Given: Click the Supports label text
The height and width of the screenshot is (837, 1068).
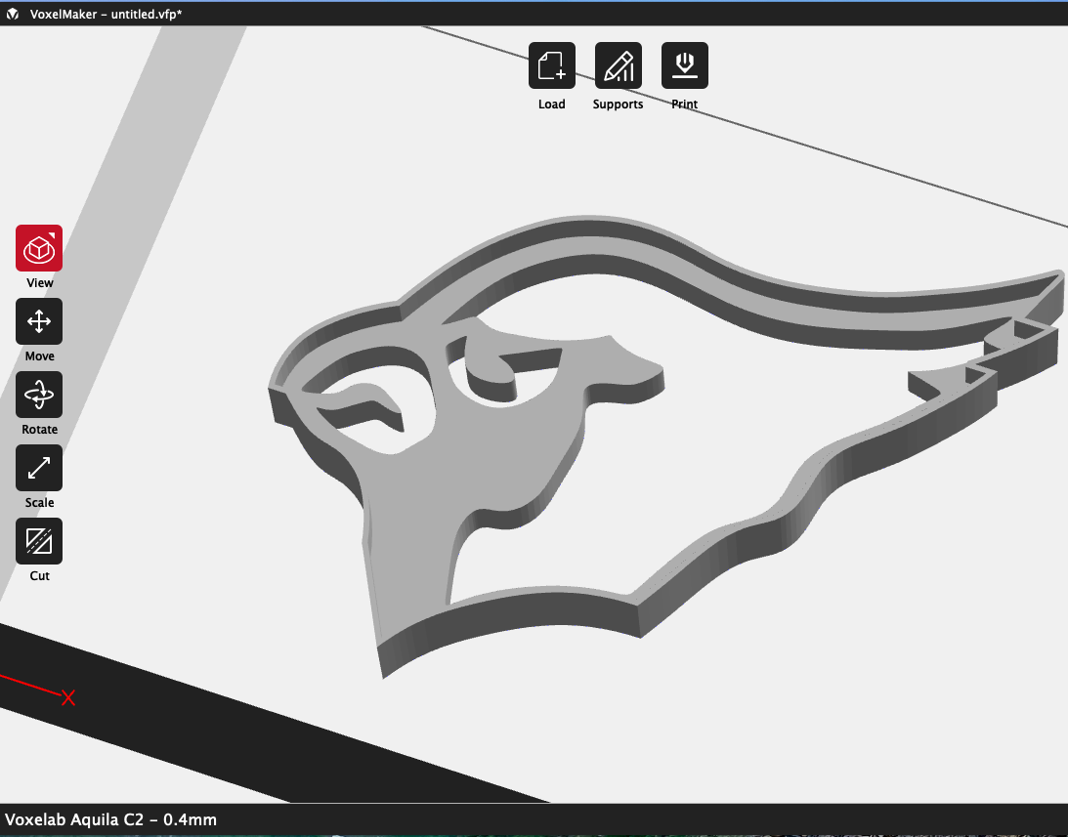Looking at the screenshot, I should click(x=618, y=105).
